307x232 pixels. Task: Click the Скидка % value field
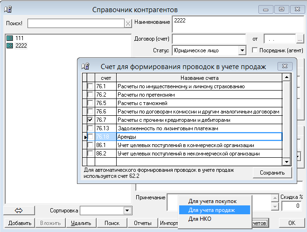(292, 206)
